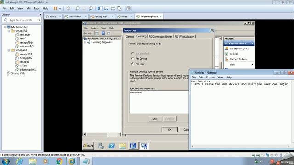294x165 pixels.
Task: Select xenserver VM in library
Action: [25, 35]
